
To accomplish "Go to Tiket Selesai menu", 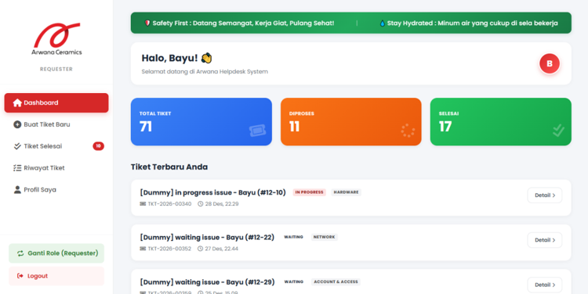I will click(56, 146).
